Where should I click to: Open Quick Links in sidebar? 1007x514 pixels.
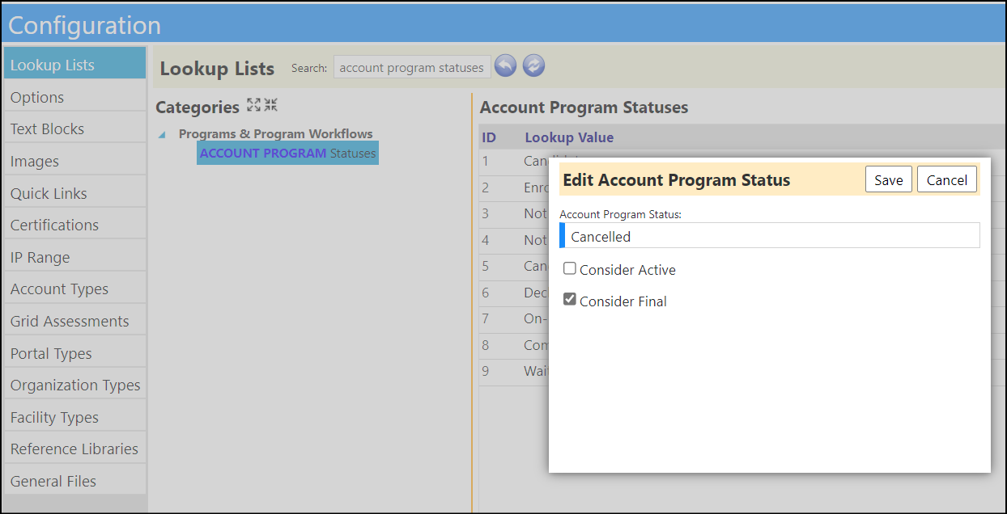pos(74,193)
